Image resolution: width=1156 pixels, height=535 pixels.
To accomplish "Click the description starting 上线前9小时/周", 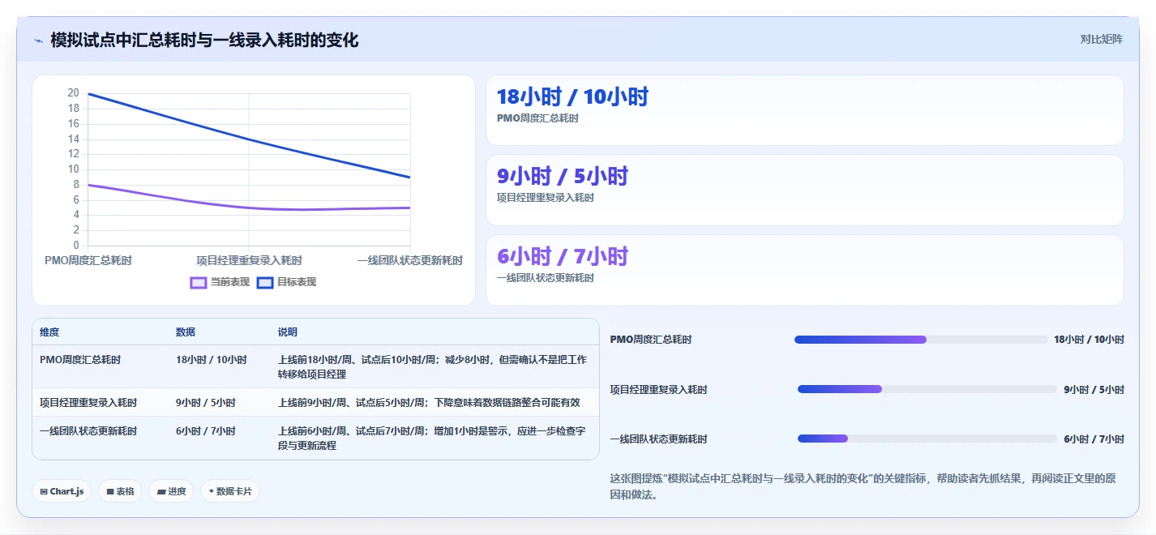I will click(429, 402).
